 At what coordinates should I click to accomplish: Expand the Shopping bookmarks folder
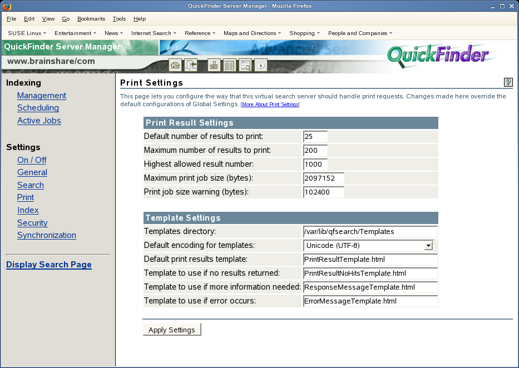tap(304, 33)
